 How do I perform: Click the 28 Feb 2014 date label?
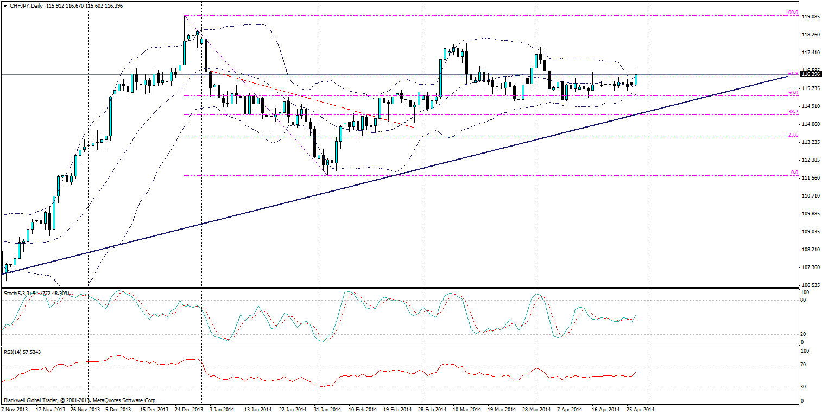click(433, 410)
